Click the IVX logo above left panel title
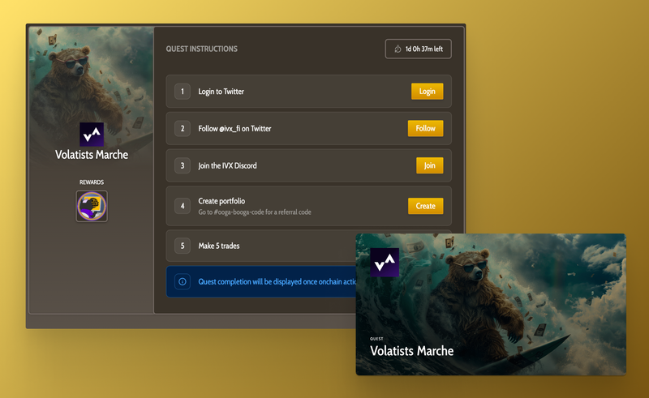This screenshot has height=398, width=649. point(92,135)
